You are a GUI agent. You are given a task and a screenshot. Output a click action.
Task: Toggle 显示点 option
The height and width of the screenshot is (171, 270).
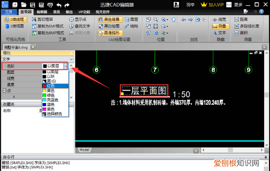(x=78, y=20)
